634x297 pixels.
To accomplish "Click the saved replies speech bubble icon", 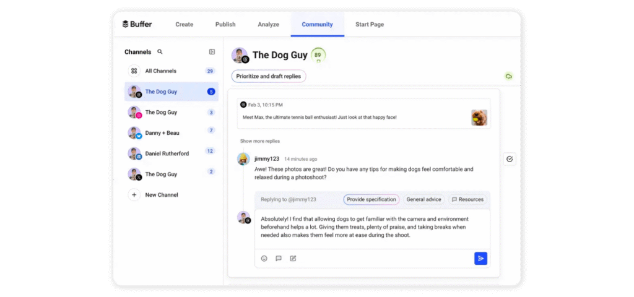I will (x=279, y=259).
